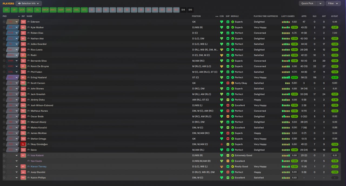Toggle the picked checkmark for Jack Grealish
346x186 pixels.
pos(4,94)
